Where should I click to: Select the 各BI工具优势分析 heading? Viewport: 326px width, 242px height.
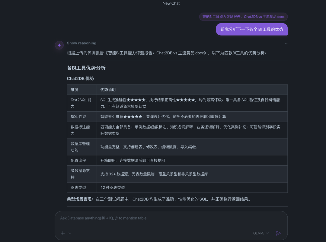[x=86, y=68]
